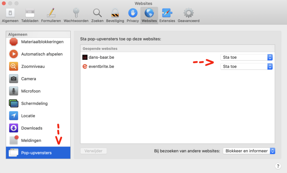Switch to the Geavanceerd tab label

click(x=189, y=21)
